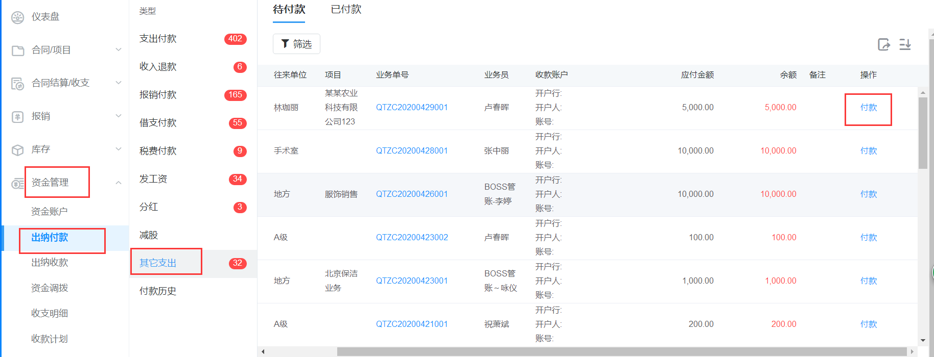Open order QTZC20200421001
The height and width of the screenshot is (357, 934).
click(412, 324)
